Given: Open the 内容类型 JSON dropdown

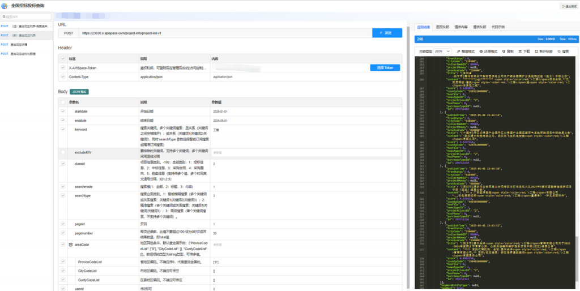Looking at the screenshot, I should coord(442,51).
